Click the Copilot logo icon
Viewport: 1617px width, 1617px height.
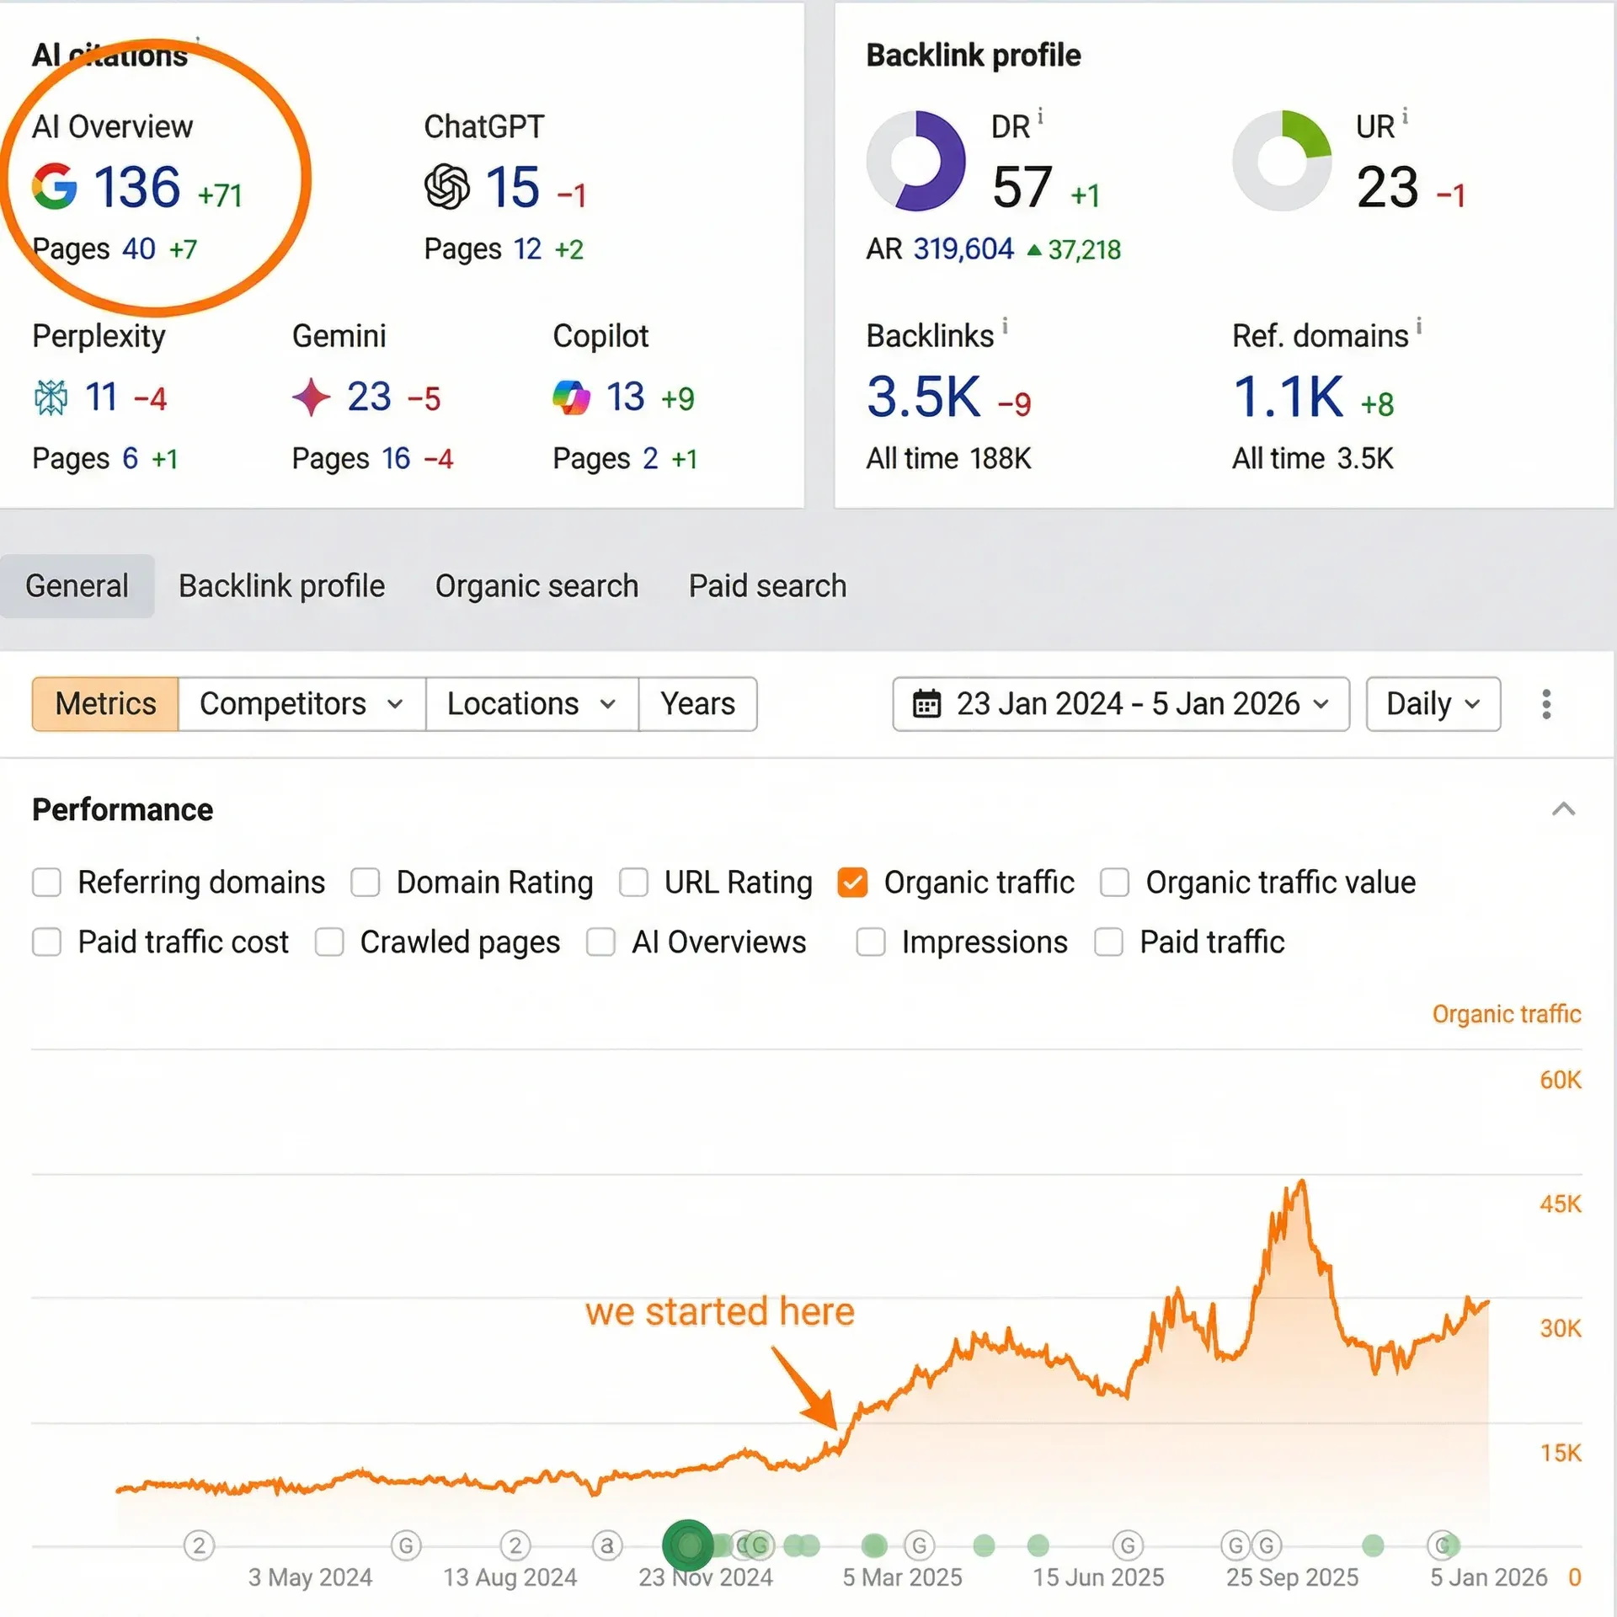(572, 398)
